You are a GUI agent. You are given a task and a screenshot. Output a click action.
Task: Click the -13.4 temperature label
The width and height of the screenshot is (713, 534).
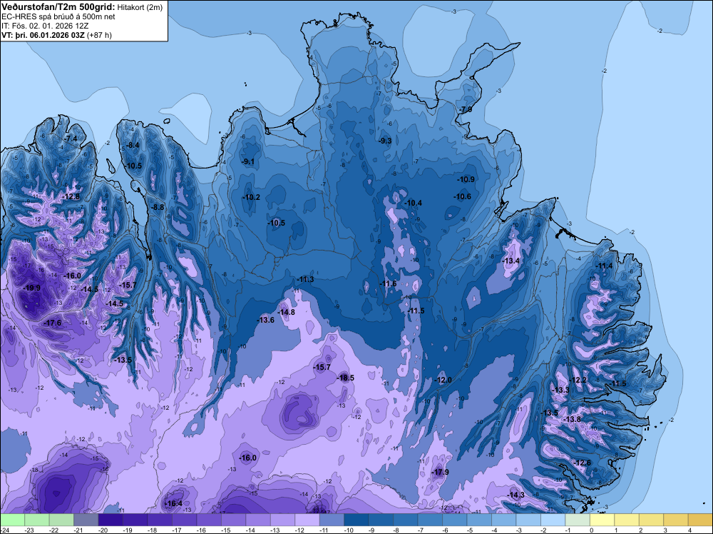[x=511, y=261]
